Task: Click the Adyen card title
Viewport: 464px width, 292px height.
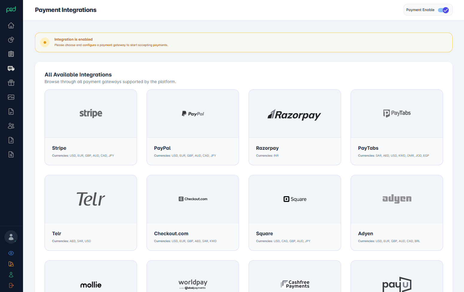Action: pos(366,233)
